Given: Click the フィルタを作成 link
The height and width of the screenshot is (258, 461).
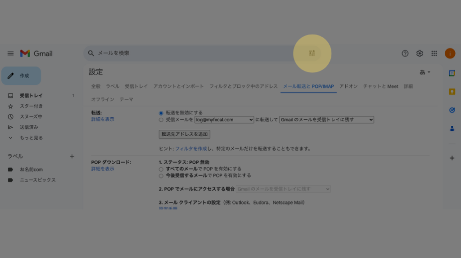Looking at the screenshot, I should coord(191,149).
